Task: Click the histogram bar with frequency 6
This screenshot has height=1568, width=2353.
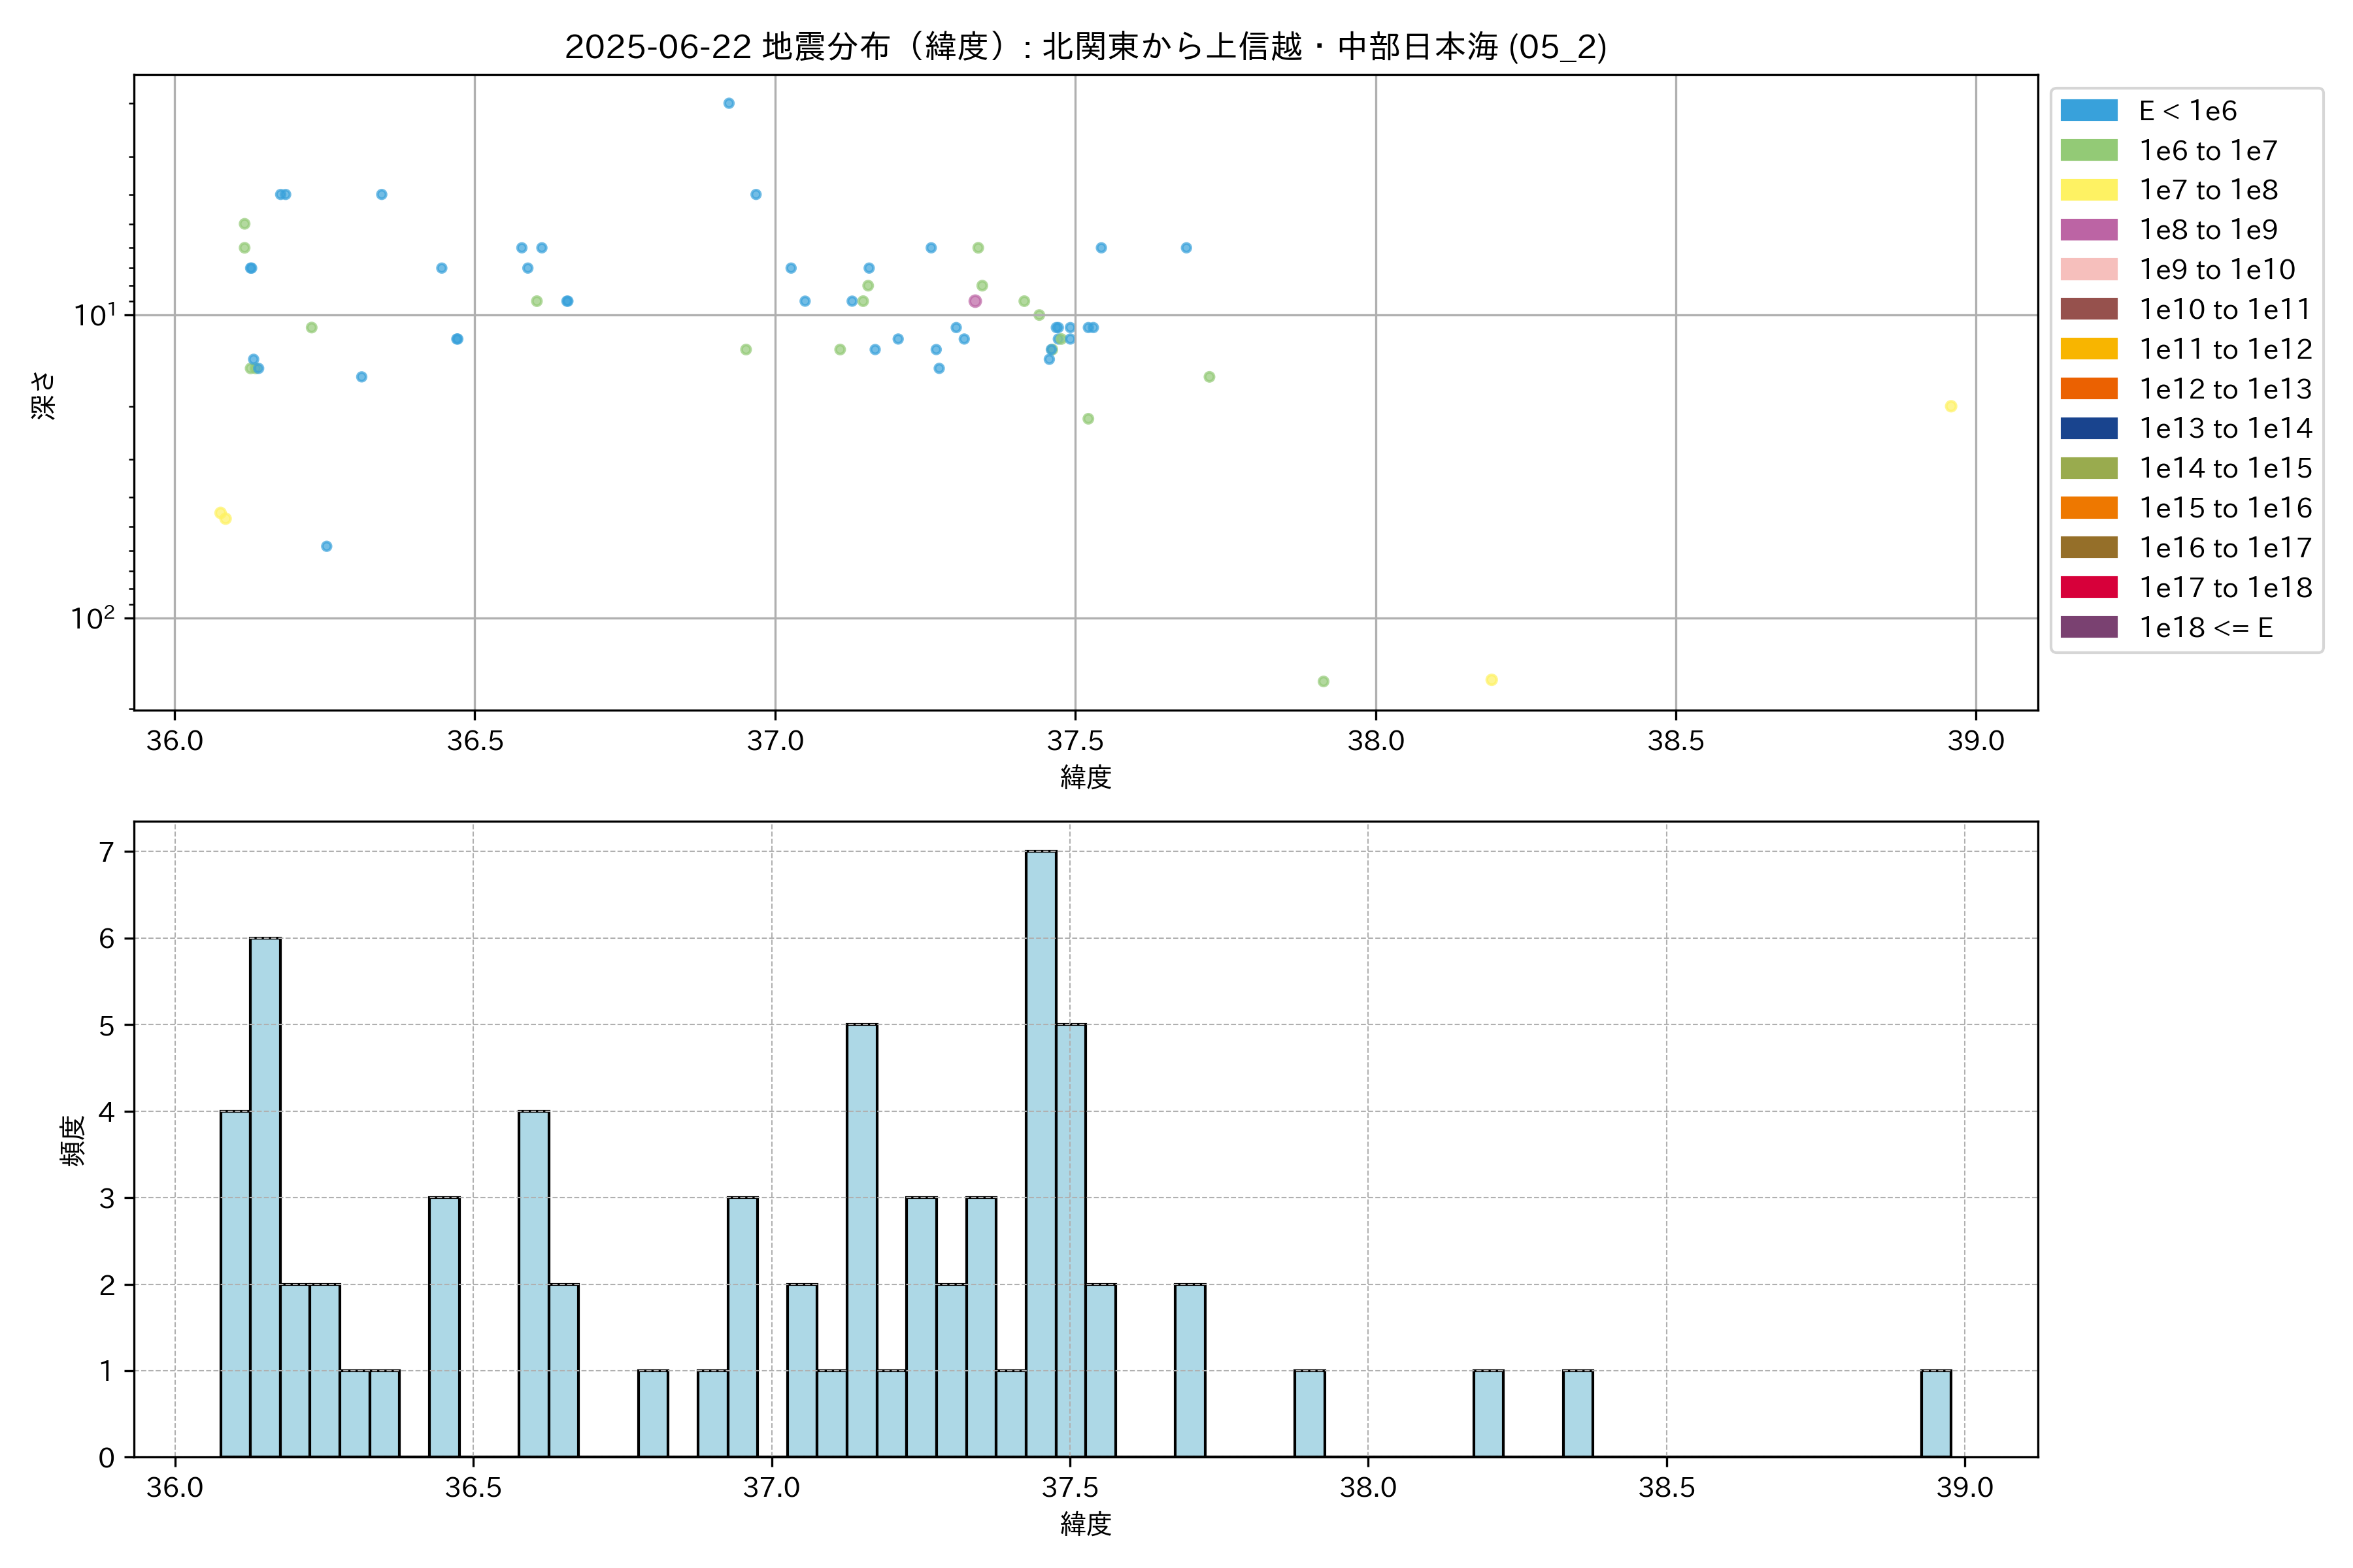Action: [265, 1196]
